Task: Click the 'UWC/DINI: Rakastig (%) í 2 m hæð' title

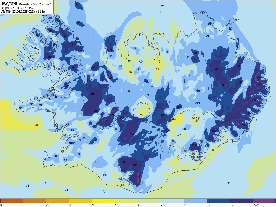Action: click(x=26, y=4)
